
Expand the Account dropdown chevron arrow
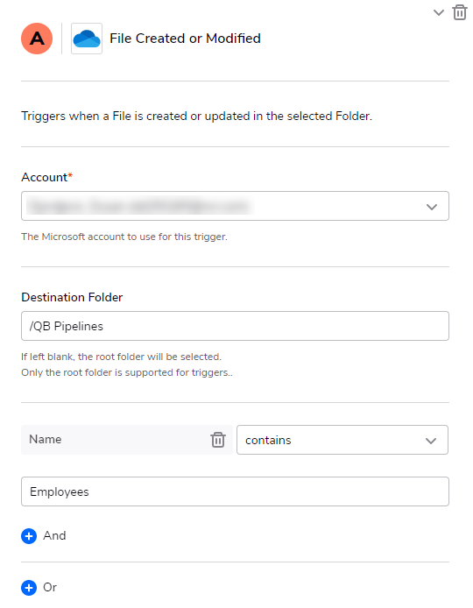(432, 207)
